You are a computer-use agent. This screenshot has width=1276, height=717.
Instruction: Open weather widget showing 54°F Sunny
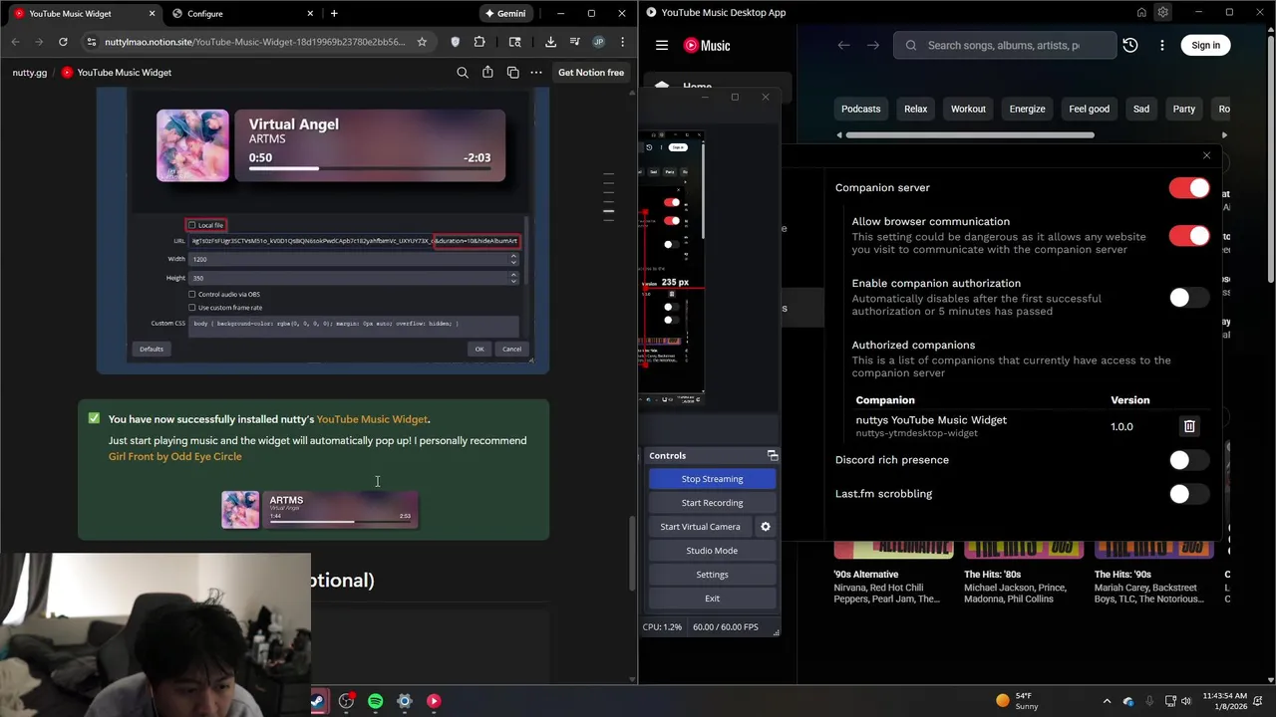click(1018, 701)
